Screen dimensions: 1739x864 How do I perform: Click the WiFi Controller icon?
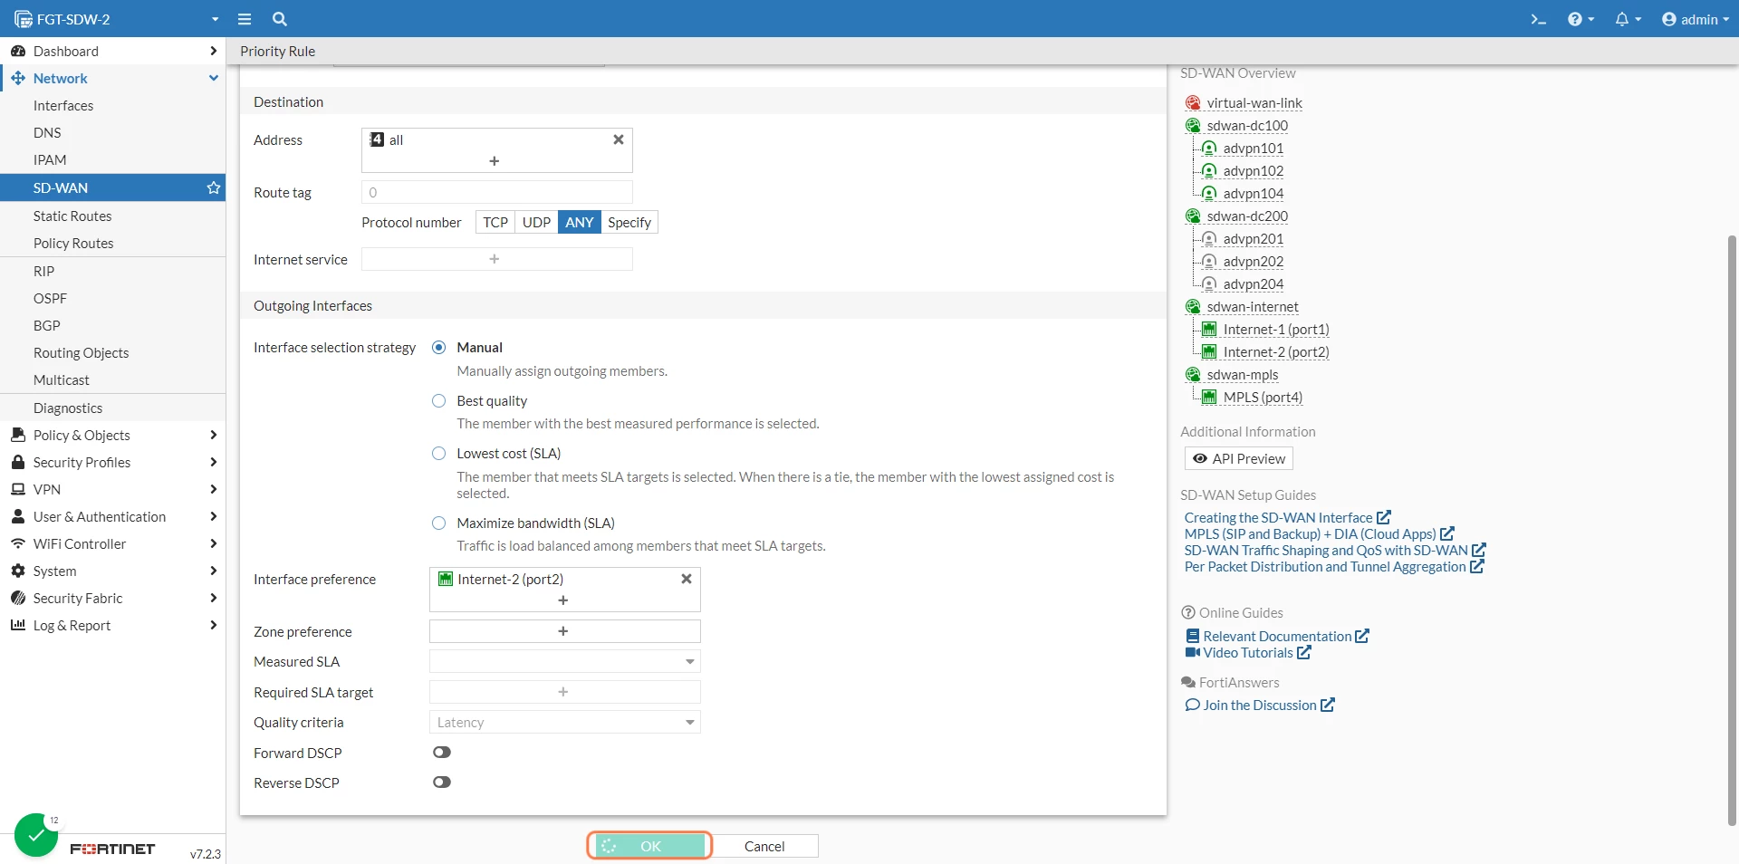pos(18,543)
